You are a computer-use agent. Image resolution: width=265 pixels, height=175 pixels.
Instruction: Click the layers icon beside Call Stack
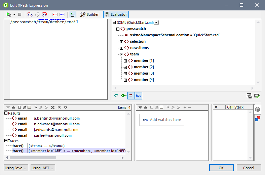(x=257, y=109)
